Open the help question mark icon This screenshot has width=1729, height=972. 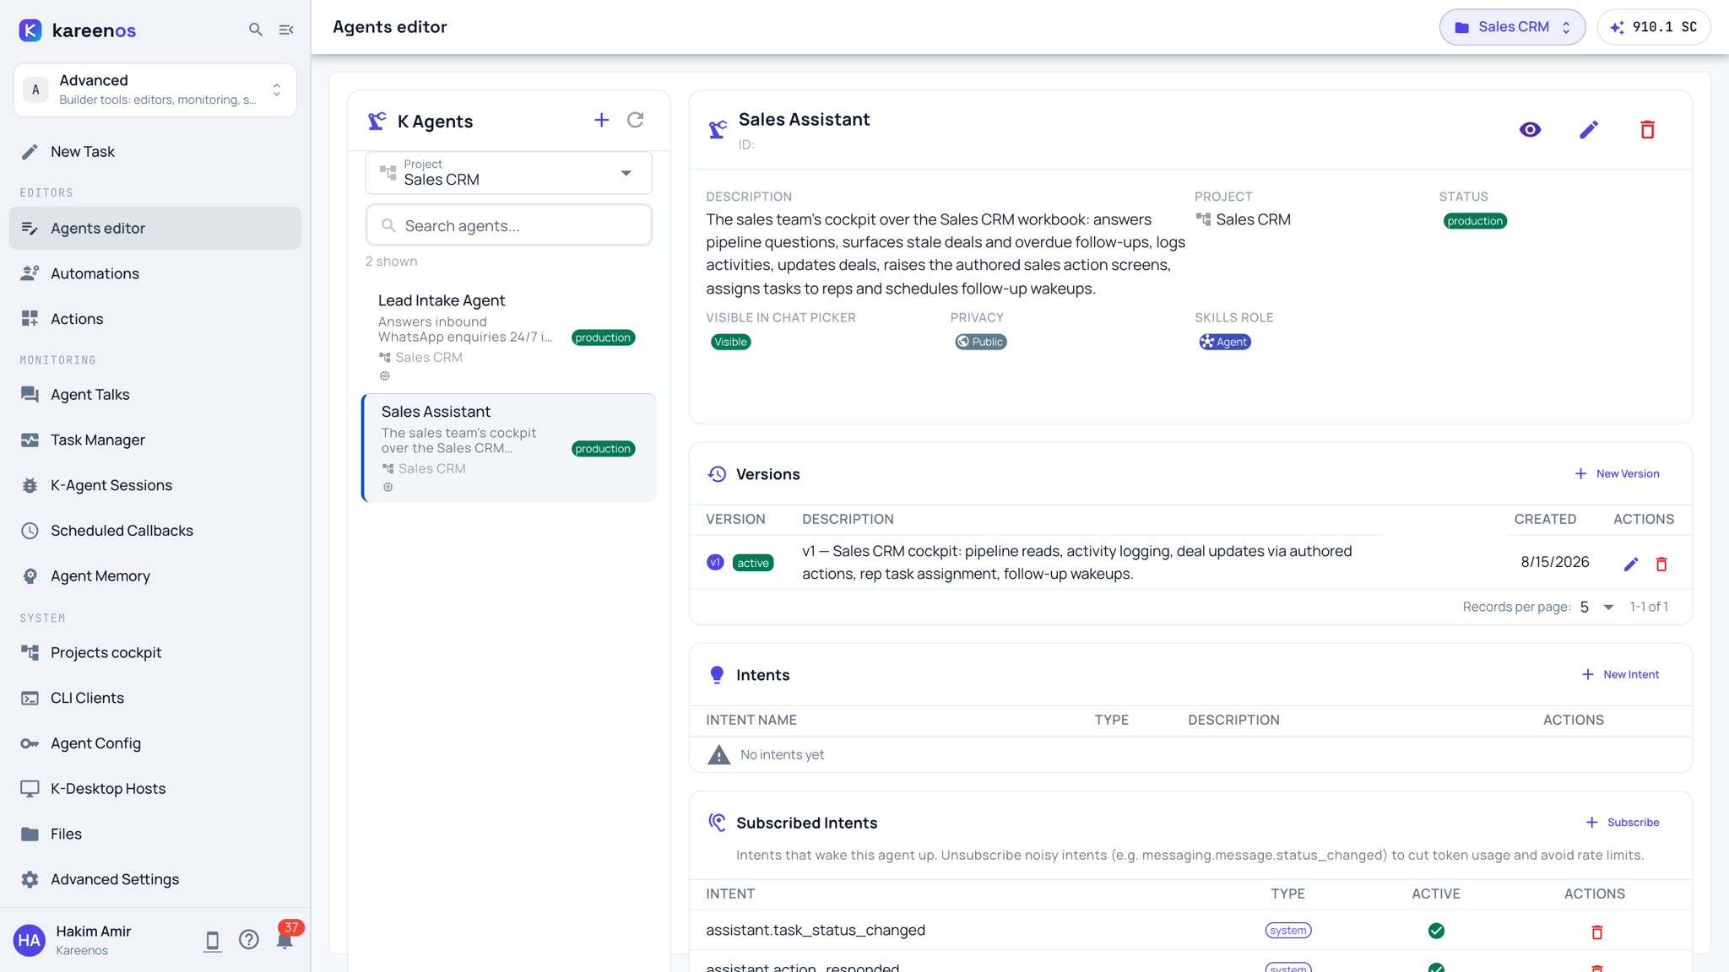click(x=248, y=940)
